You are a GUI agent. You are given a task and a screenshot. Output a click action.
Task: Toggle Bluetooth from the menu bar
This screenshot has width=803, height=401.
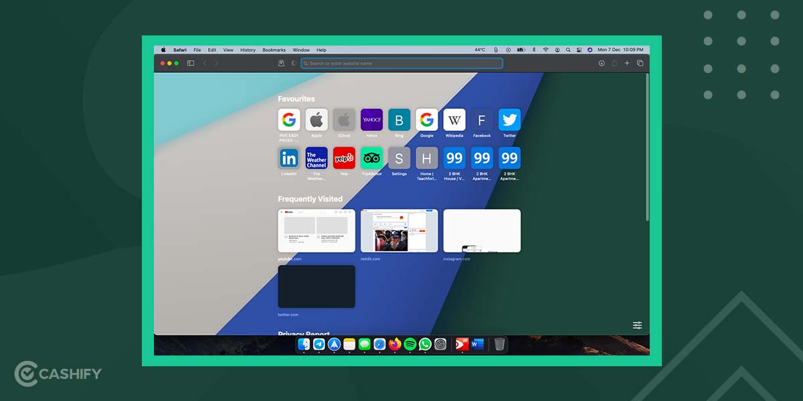[x=533, y=49]
